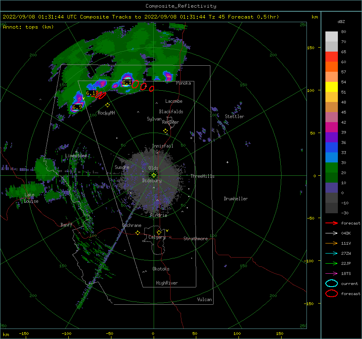The height and width of the screenshot is (339, 362).
Task: Click the yellow diamond marker near Cochrane
Action: (138, 233)
